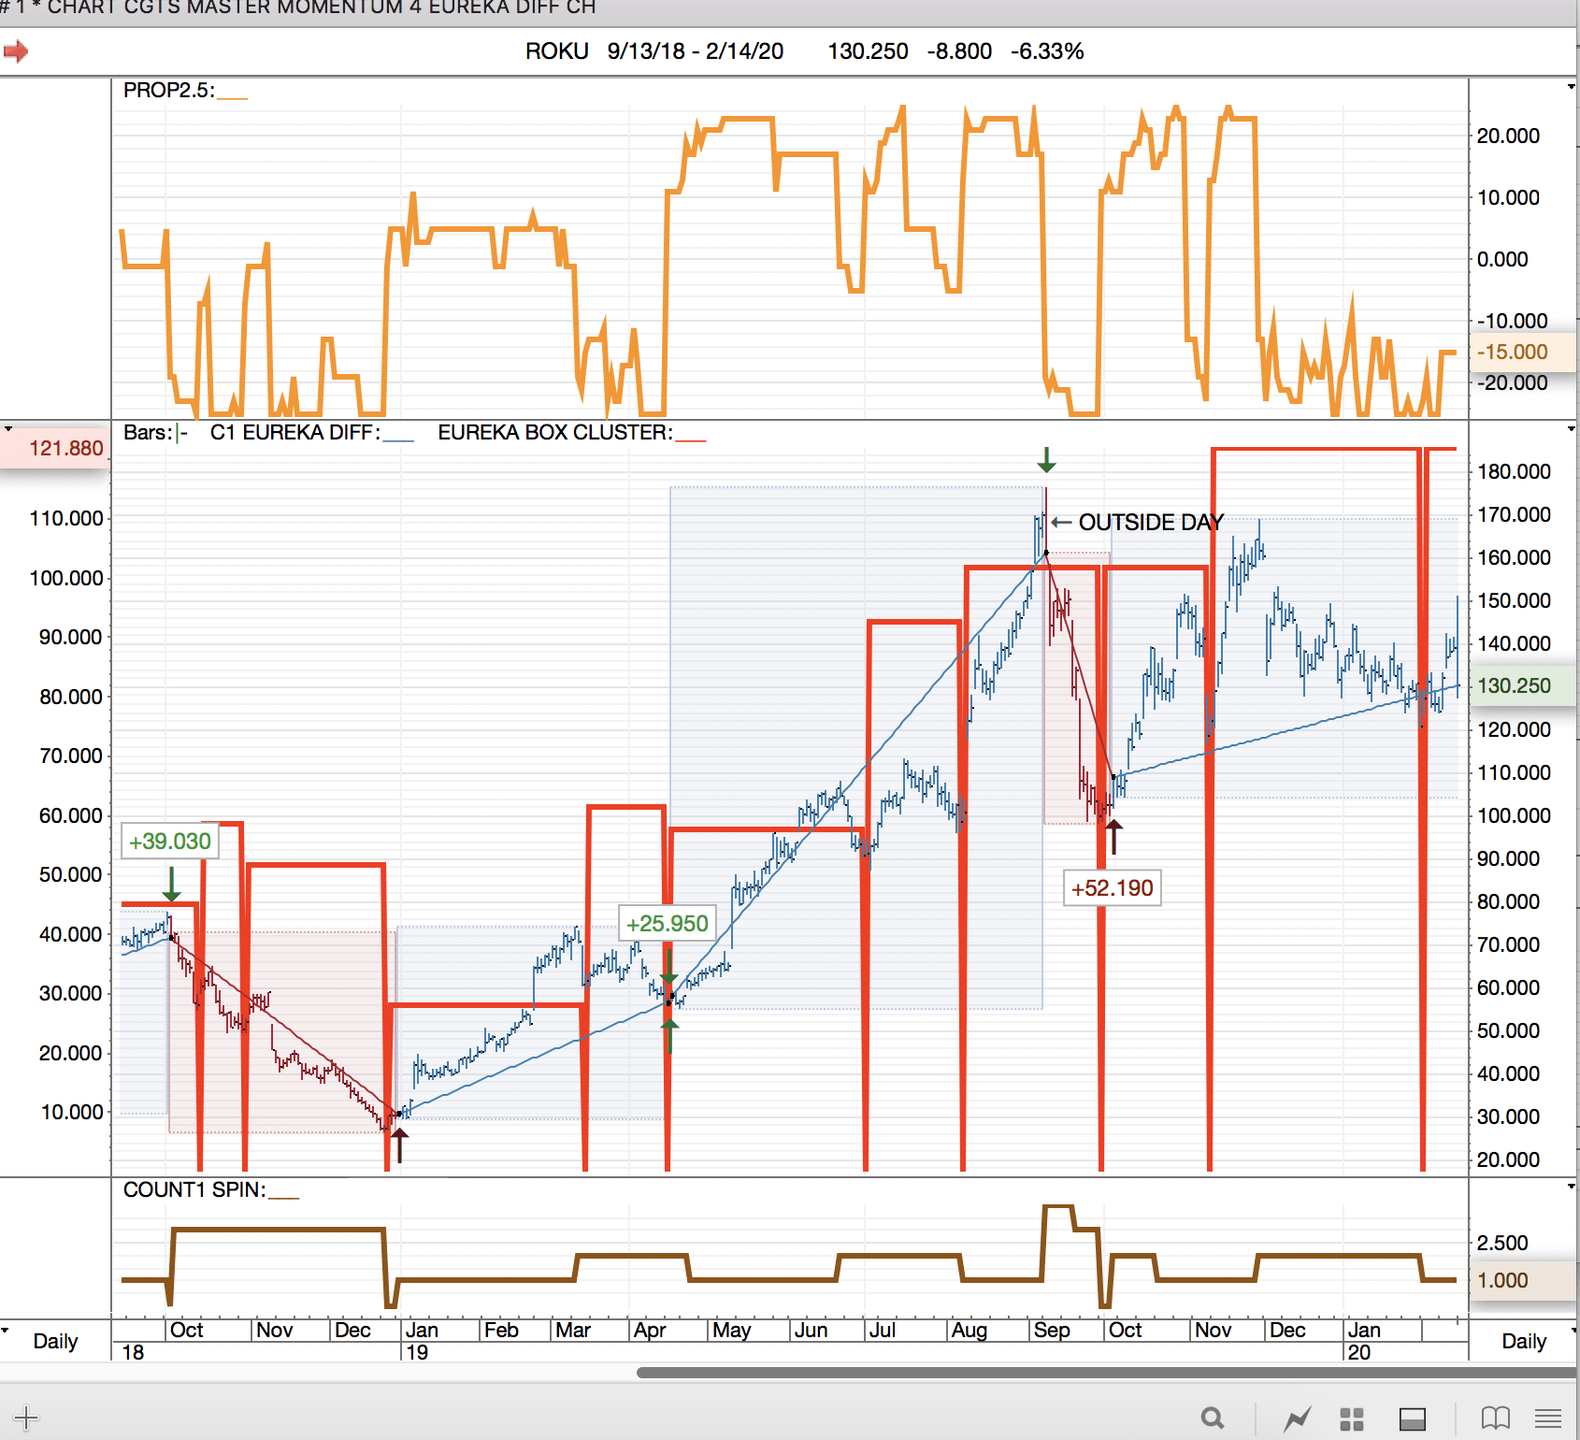
Task: Click the PROP2.5 indicator label
Action: tap(169, 90)
